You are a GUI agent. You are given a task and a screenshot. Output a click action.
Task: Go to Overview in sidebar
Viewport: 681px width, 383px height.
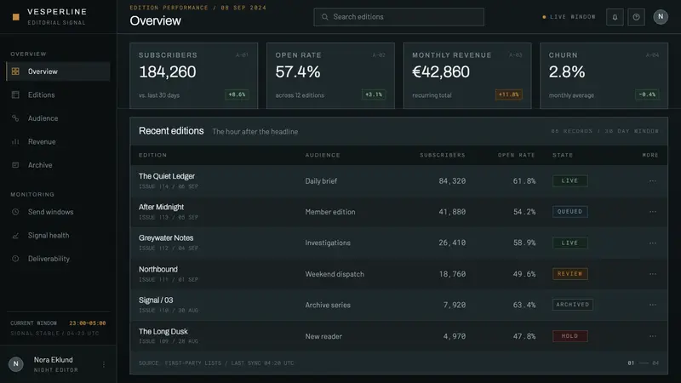click(x=58, y=71)
